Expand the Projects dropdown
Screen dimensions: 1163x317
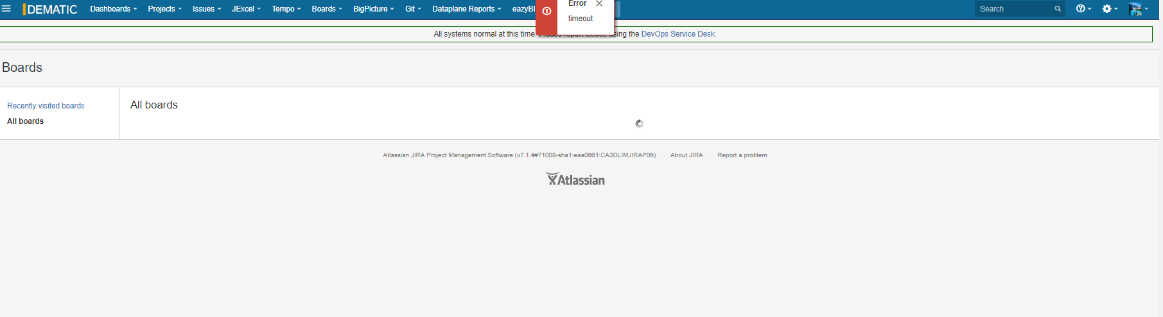click(x=164, y=9)
